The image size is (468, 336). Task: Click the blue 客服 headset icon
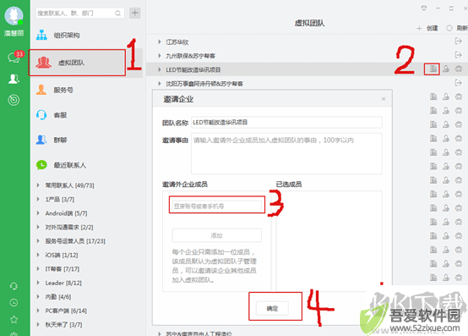41,115
